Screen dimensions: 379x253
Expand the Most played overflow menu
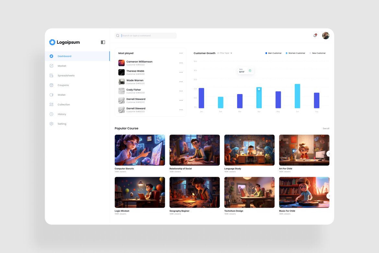tap(181, 53)
